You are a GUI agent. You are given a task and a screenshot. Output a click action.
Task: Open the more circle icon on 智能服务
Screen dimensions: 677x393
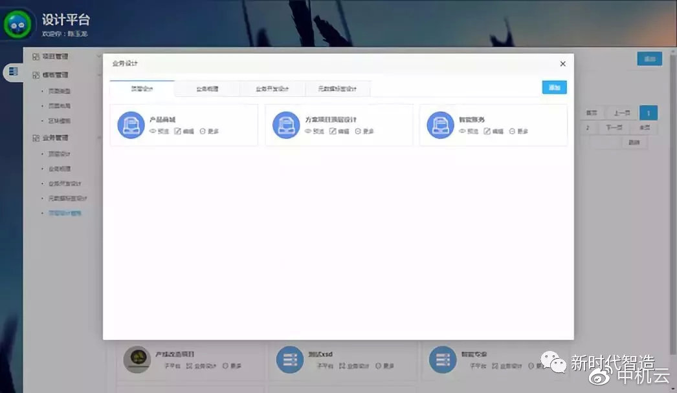[x=512, y=131]
